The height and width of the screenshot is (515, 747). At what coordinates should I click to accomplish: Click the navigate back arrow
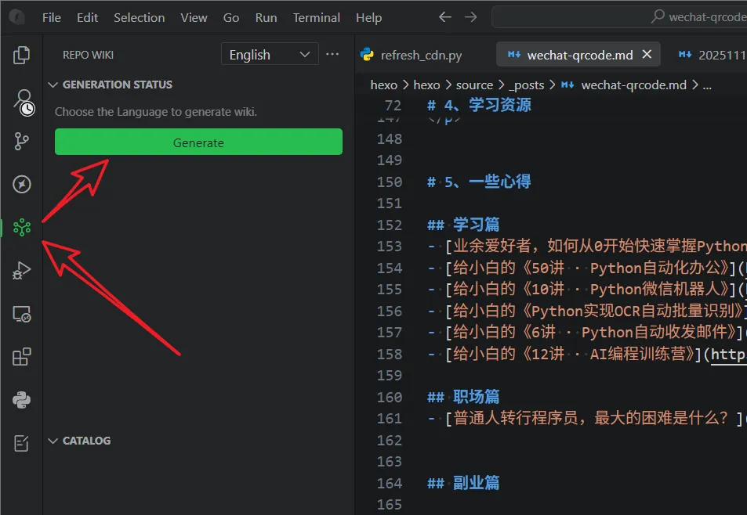[x=444, y=16]
